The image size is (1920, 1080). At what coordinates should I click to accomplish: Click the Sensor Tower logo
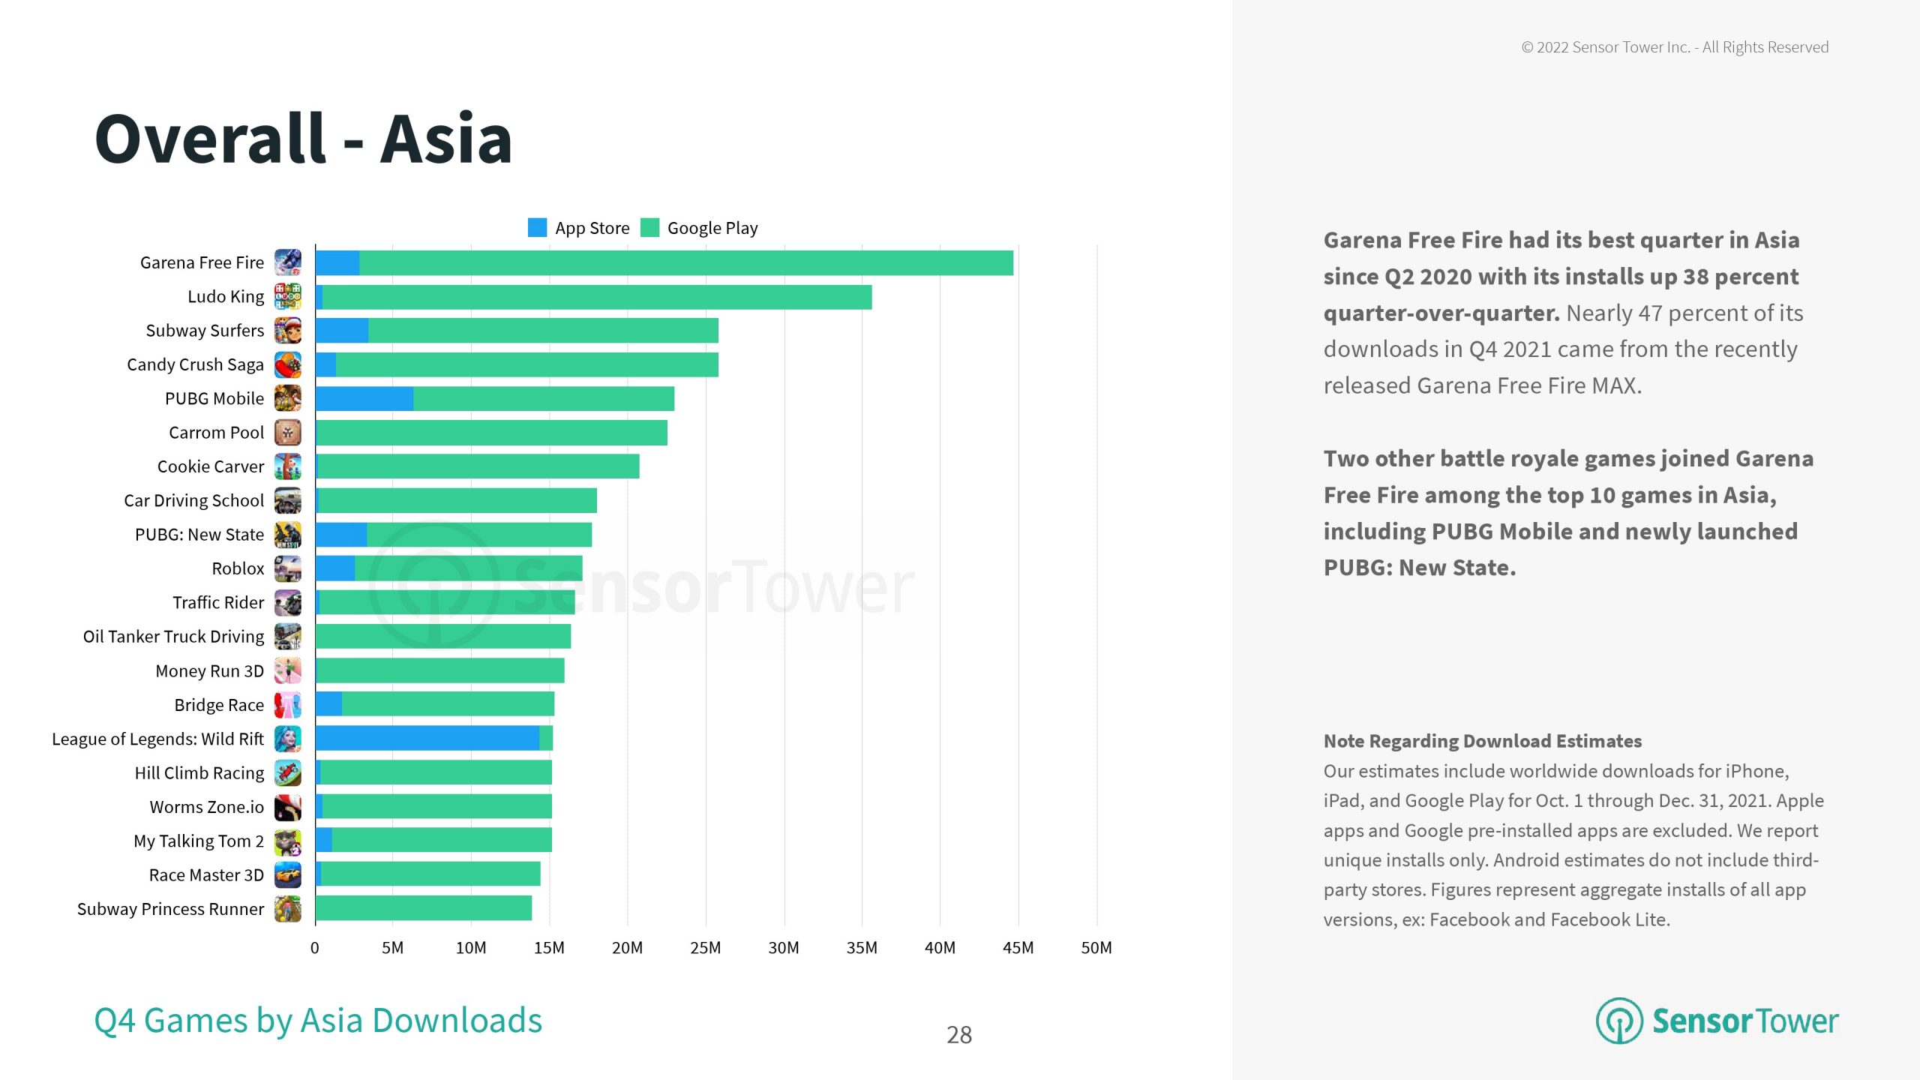tap(1716, 1021)
